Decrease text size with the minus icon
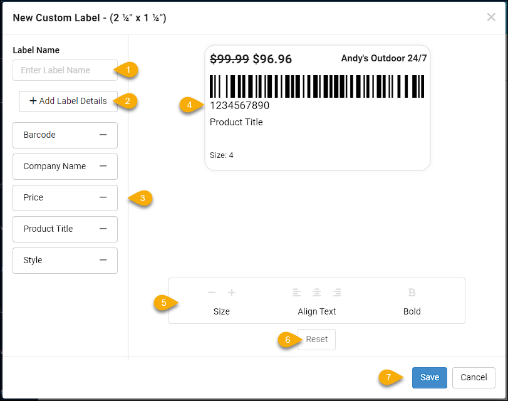 click(211, 292)
